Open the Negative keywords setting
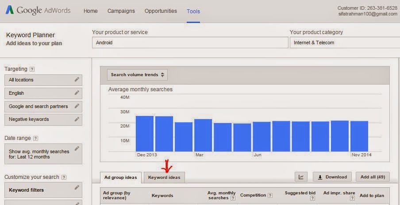The height and width of the screenshot is (205, 400). click(43, 120)
